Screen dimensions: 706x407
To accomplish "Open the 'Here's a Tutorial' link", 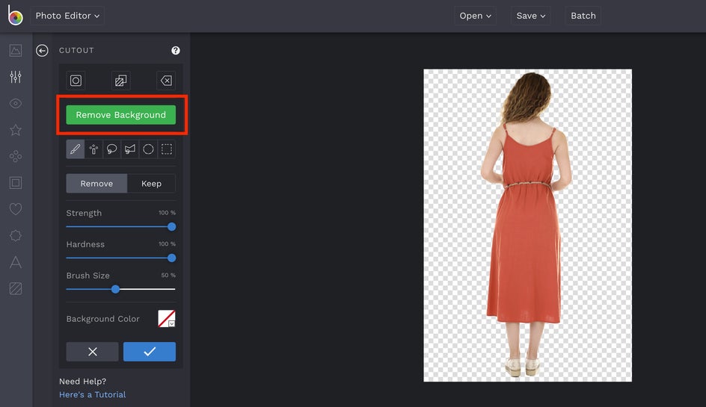I will pos(92,394).
